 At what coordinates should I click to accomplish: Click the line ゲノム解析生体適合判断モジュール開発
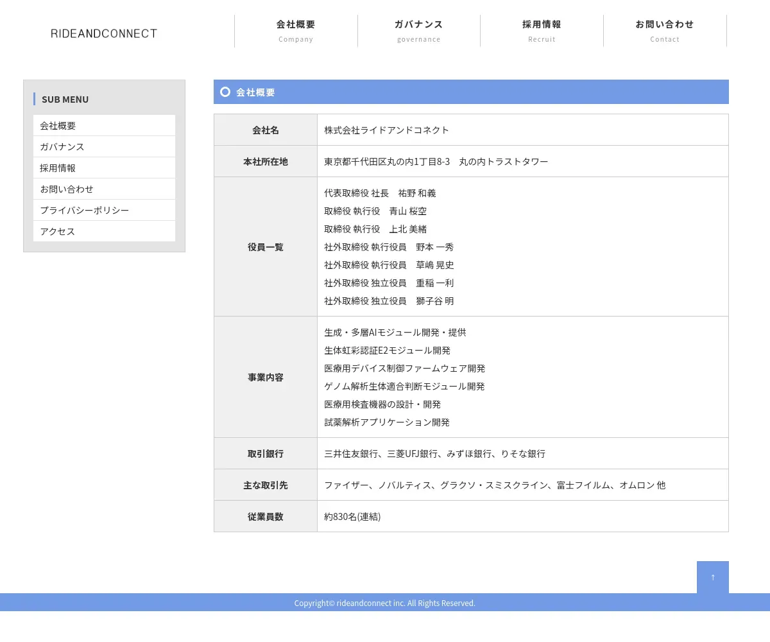[x=404, y=386]
